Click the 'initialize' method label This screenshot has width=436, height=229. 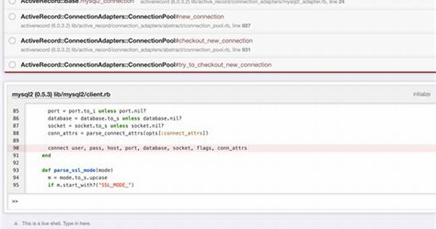422,94
